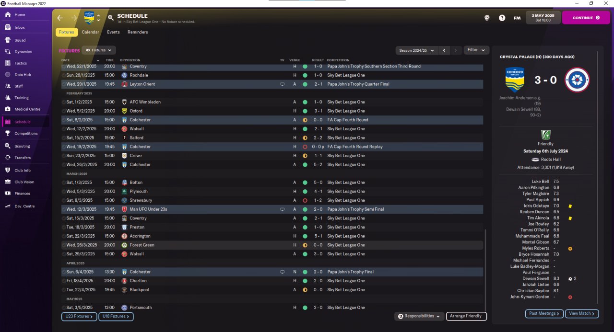Click Idris Odutayo's yellow card indicator
The height and width of the screenshot is (332, 614).
click(570, 206)
